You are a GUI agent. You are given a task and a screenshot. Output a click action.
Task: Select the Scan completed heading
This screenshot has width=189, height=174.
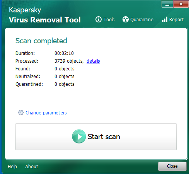pyautogui.click(x=41, y=41)
